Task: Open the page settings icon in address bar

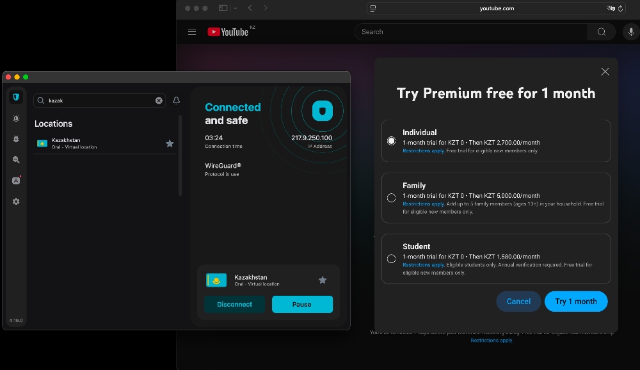Action: coord(373,8)
